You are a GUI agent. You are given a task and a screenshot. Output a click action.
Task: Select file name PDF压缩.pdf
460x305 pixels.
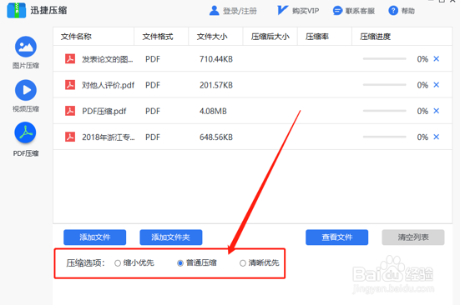click(104, 111)
